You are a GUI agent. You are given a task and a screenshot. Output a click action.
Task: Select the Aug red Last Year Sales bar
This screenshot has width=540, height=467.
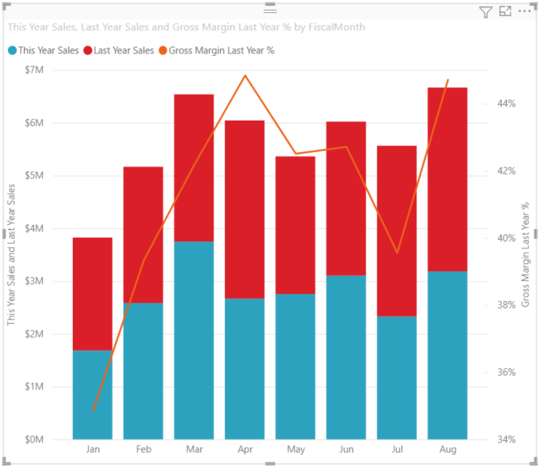[x=448, y=180]
